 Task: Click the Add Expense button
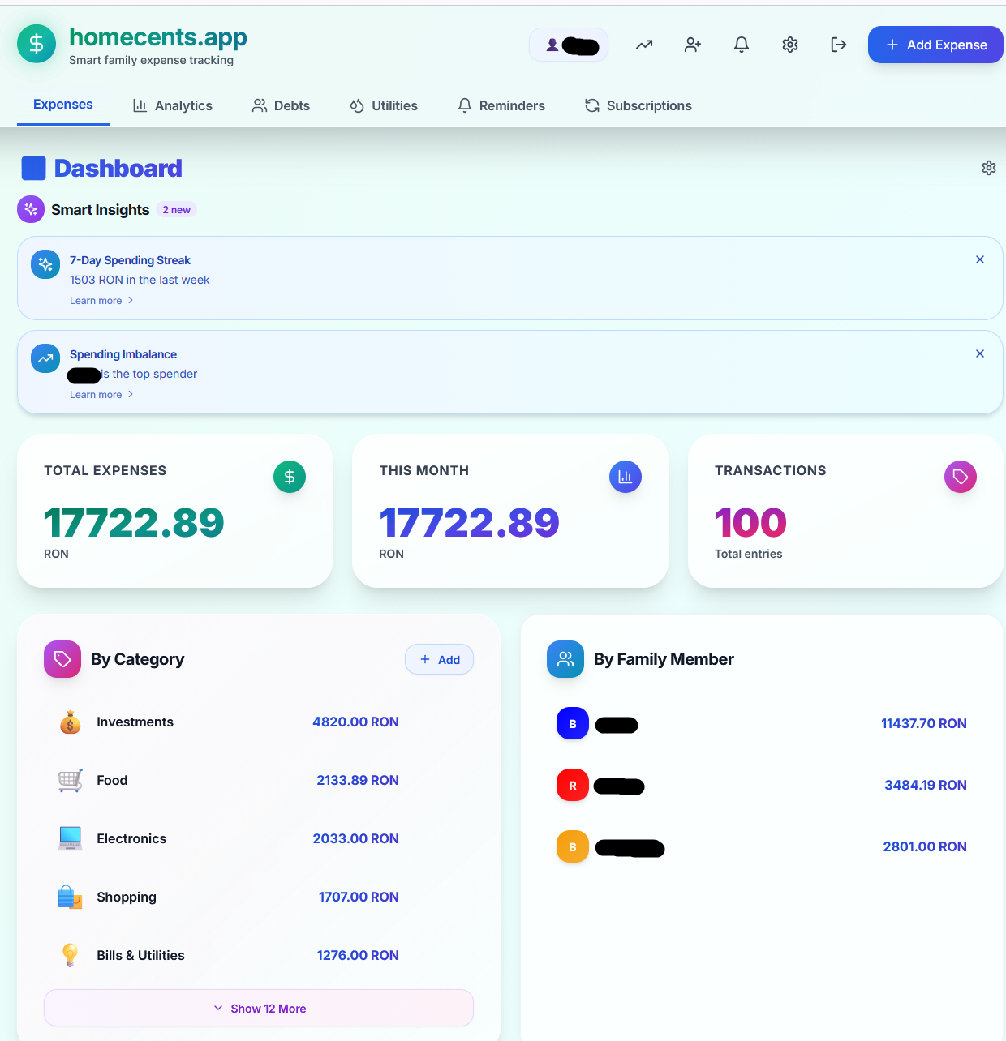[x=935, y=45]
